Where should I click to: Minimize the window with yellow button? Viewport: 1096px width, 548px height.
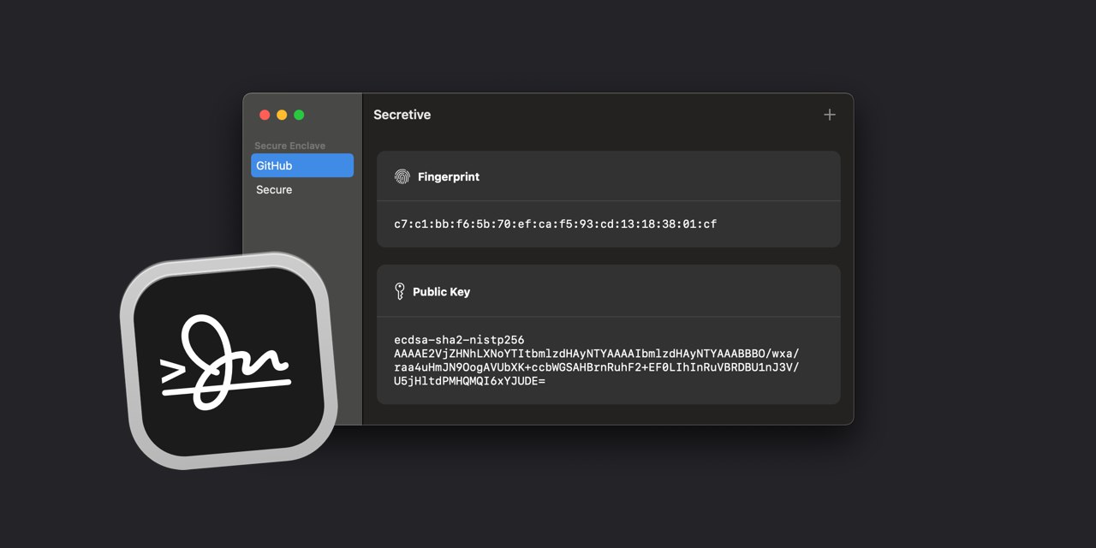coord(282,115)
